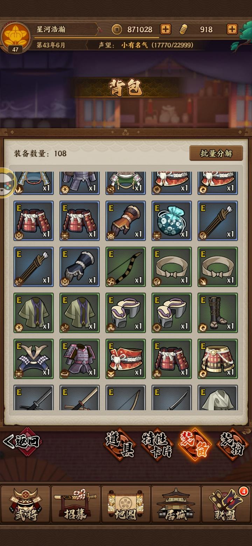Screen dimensions: 252x546
Task: Tap the plus icon beside gold 918
Action: pos(232,29)
